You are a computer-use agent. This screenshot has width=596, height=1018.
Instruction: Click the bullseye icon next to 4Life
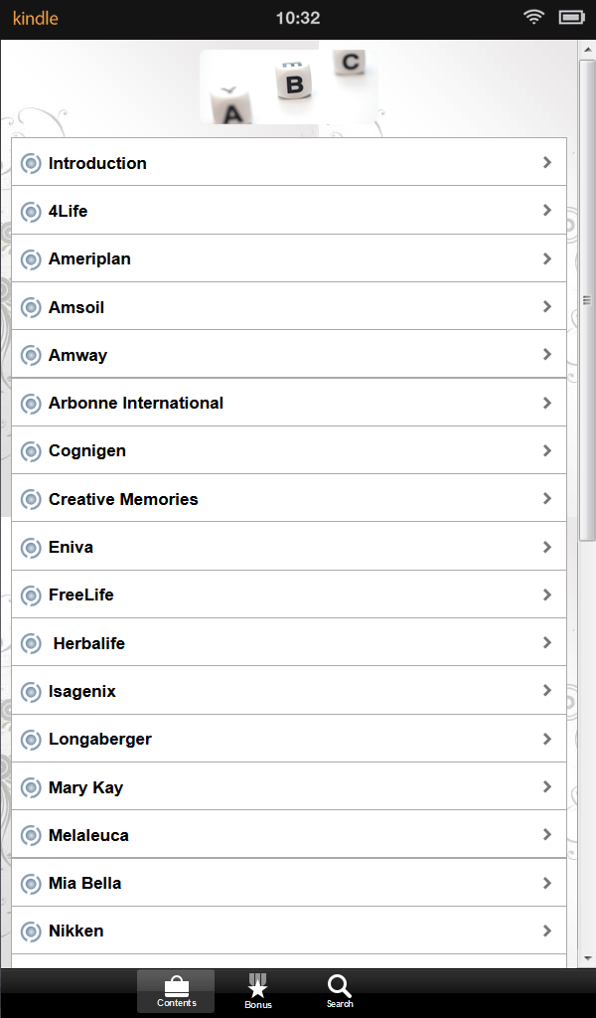[30, 211]
